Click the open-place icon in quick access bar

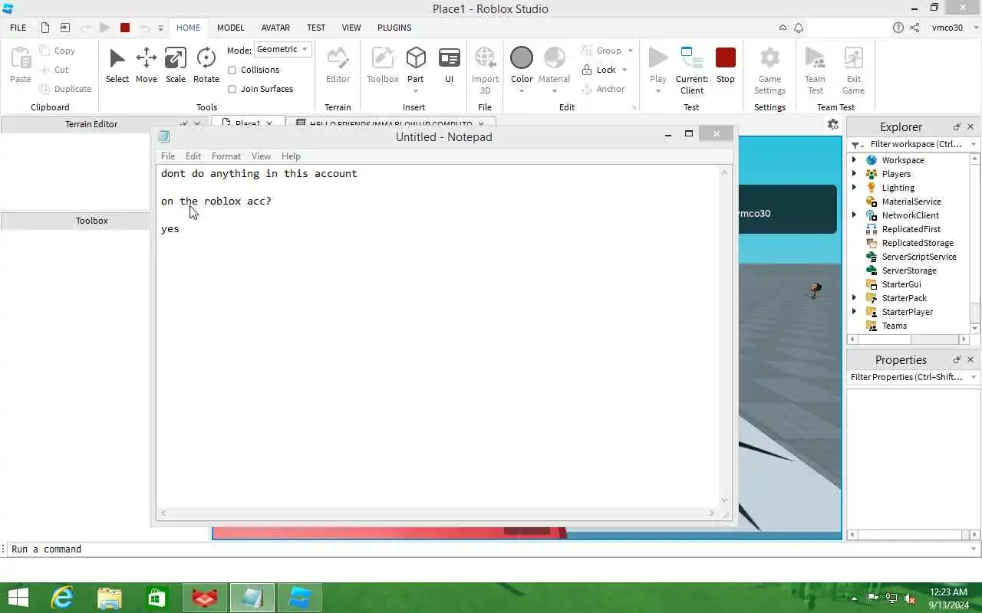(x=65, y=28)
